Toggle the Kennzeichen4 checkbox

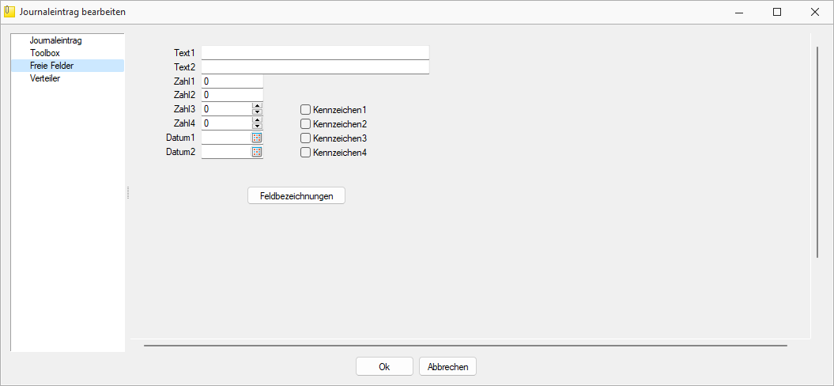[305, 153]
